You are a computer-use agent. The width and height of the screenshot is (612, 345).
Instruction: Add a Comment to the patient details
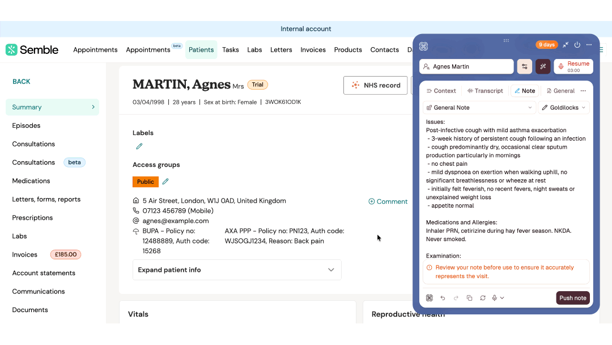pyautogui.click(x=388, y=201)
